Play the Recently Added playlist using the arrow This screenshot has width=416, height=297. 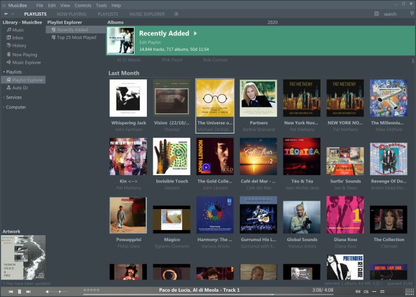point(195,33)
